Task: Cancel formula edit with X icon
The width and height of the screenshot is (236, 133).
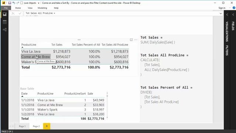Action: pos(13,13)
